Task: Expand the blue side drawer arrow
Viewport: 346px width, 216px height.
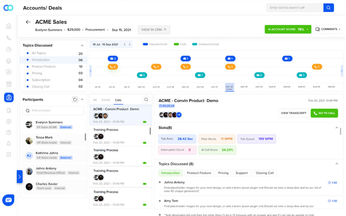Action: [19, 177]
